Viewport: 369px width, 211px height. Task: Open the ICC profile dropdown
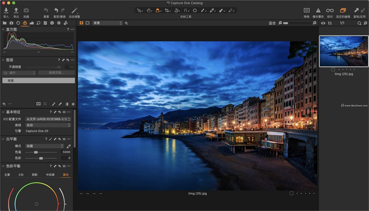48,119
